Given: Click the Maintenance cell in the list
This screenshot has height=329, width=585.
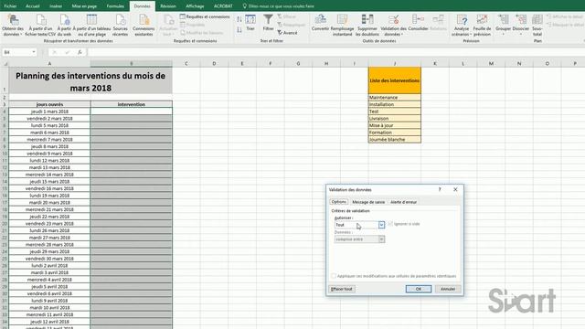Looking at the screenshot, I should [395, 98].
